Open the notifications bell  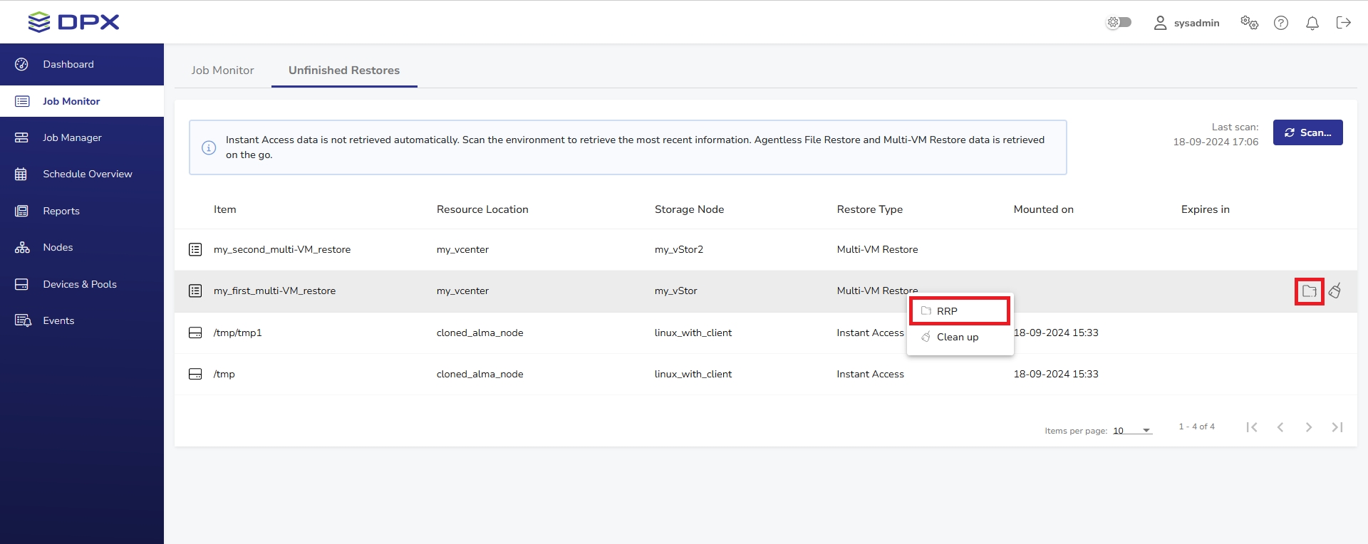click(x=1312, y=23)
